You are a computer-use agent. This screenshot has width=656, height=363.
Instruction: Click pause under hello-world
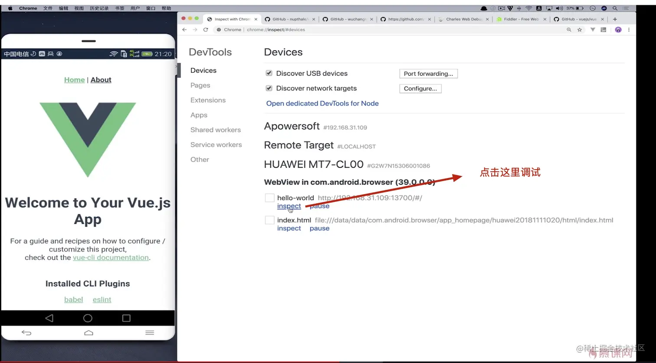319,206
